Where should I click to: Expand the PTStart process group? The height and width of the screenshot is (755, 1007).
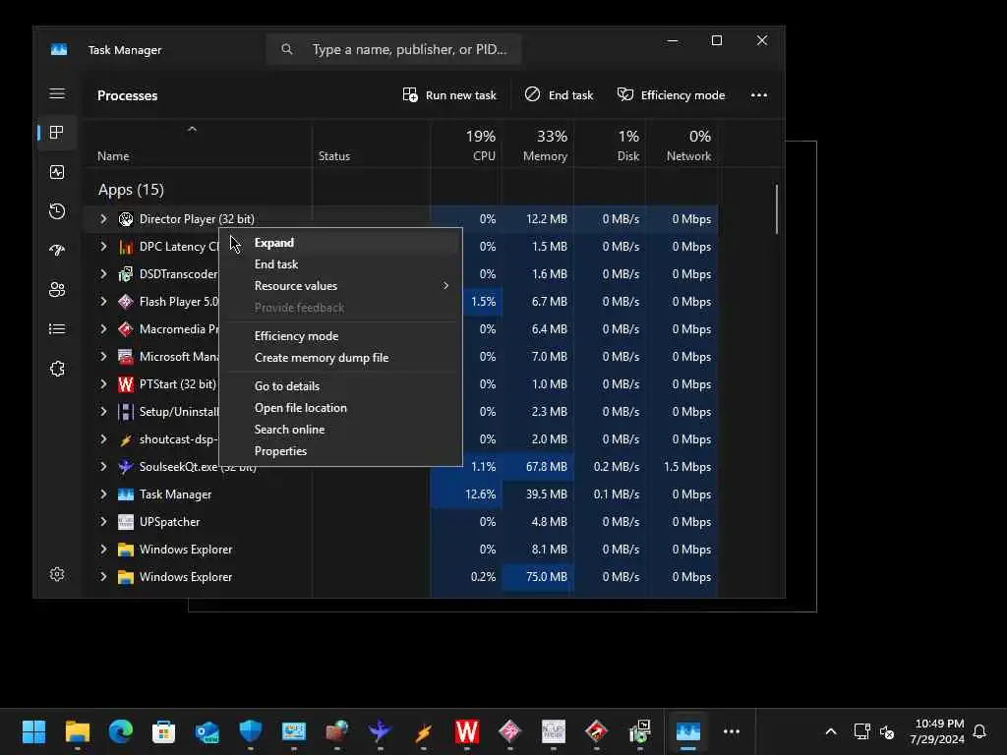pyautogui.click(x=103, y=384)
